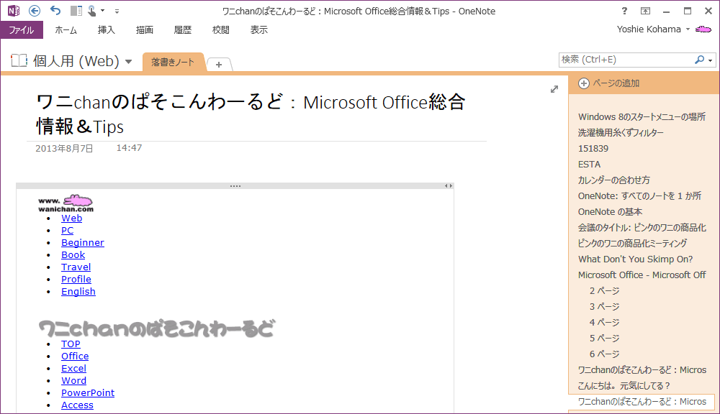This screenshot has width=720, height=414.
Task: Focus the 検索 (Ctrl+E) search box
Action: [x=626, y=60]
